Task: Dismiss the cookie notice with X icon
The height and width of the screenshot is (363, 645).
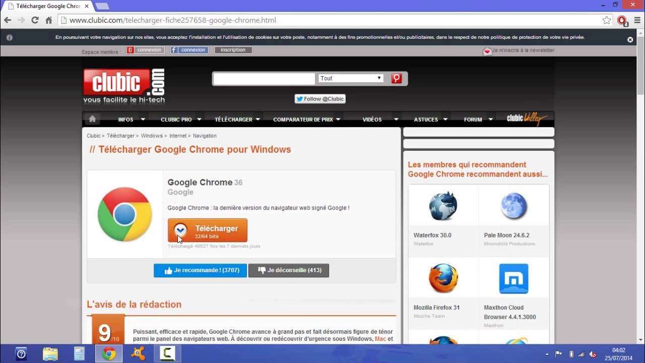Action: click(630, 39)
